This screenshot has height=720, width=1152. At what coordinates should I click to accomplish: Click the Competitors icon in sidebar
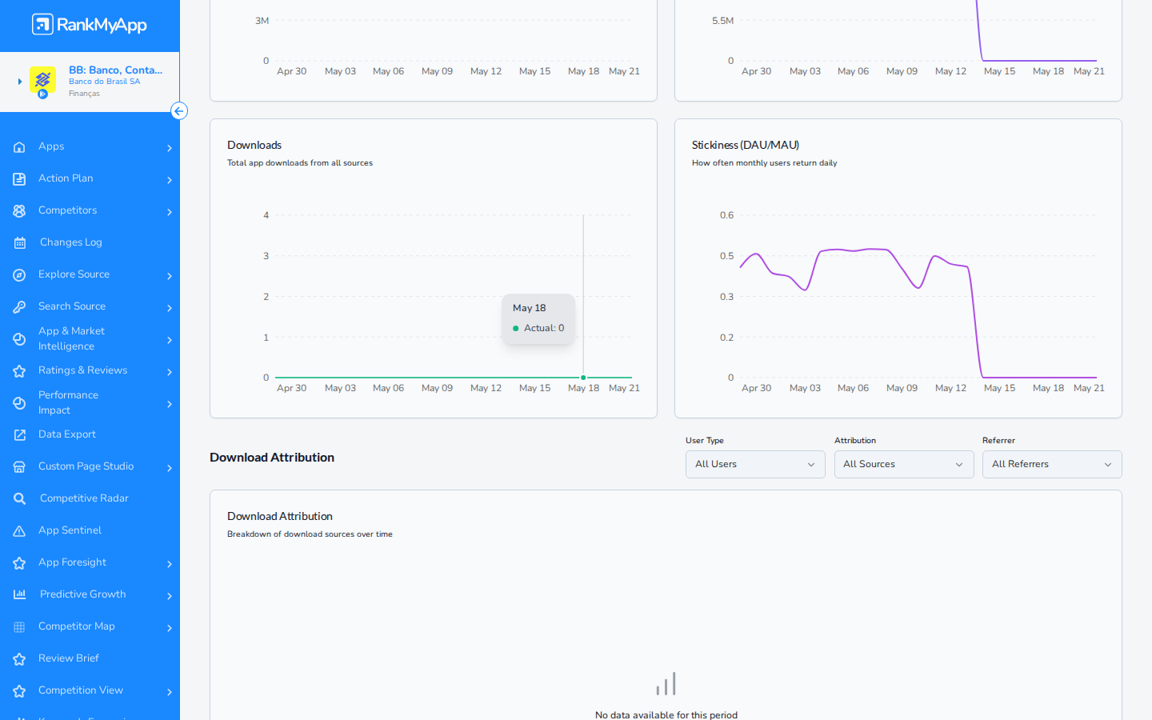(19, 211)
